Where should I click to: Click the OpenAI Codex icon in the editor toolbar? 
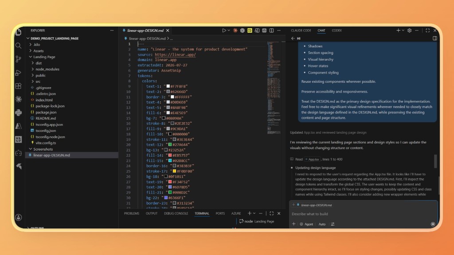[x=243, y=31]
